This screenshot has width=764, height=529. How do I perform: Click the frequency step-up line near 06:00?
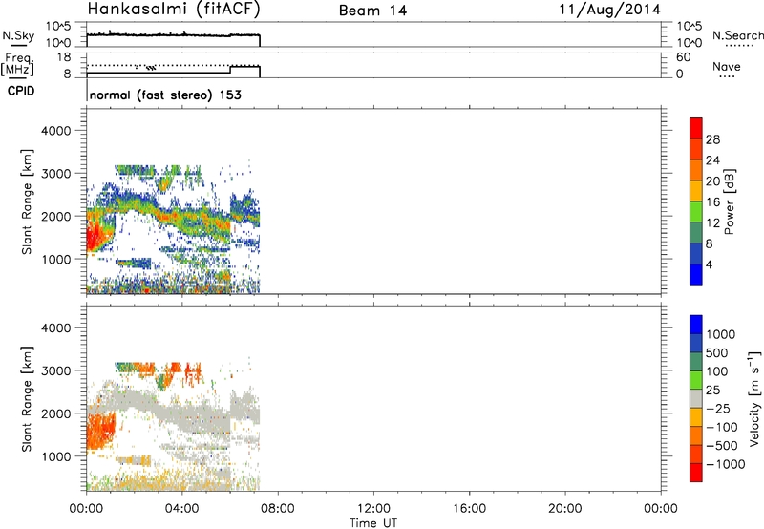(230, 70)
